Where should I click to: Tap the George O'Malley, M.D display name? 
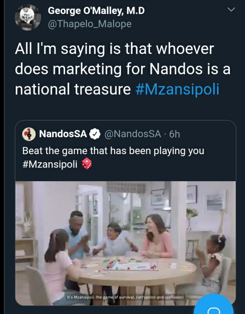point(96,11)
